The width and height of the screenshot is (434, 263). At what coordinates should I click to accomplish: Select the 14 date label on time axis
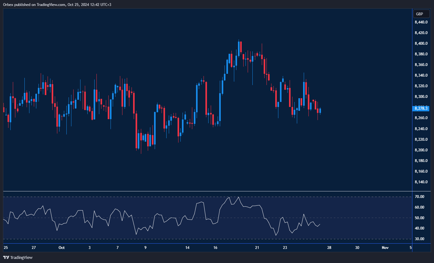tap(187, 248)
